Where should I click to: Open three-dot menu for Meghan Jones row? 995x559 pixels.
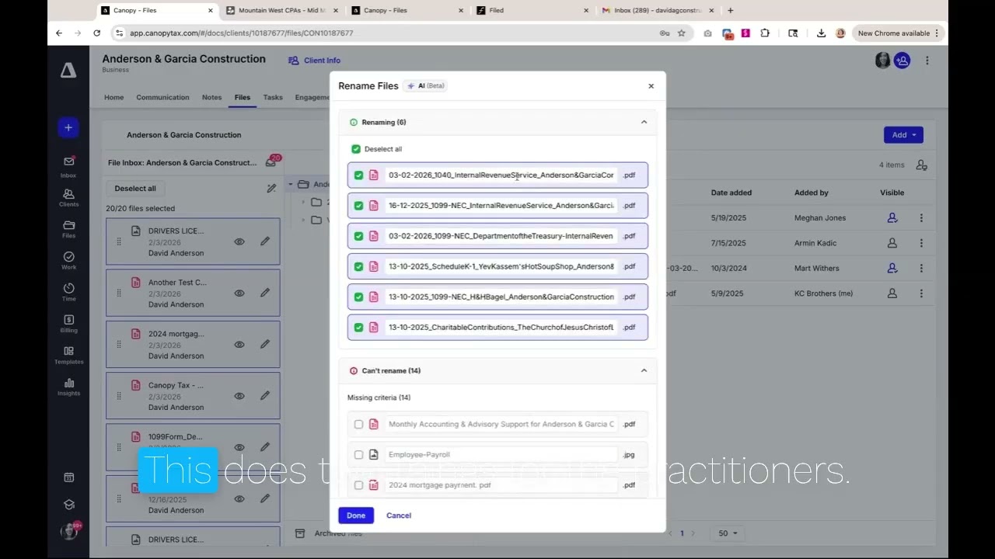pos(921,218)
